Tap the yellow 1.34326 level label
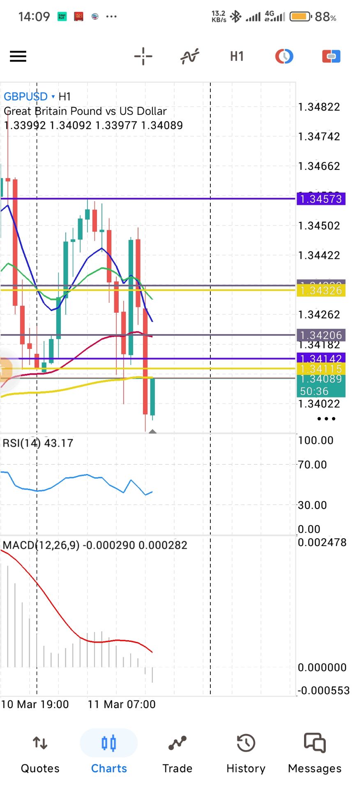Viewport: 355px width, 790px height. 321,291
